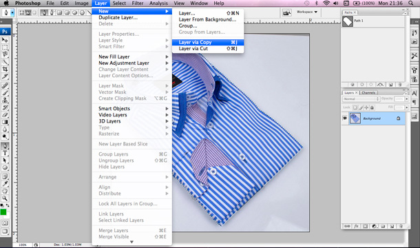Choose Layer via Cut
The width and height of the screenshot is (420, 248).
[208, 48]
